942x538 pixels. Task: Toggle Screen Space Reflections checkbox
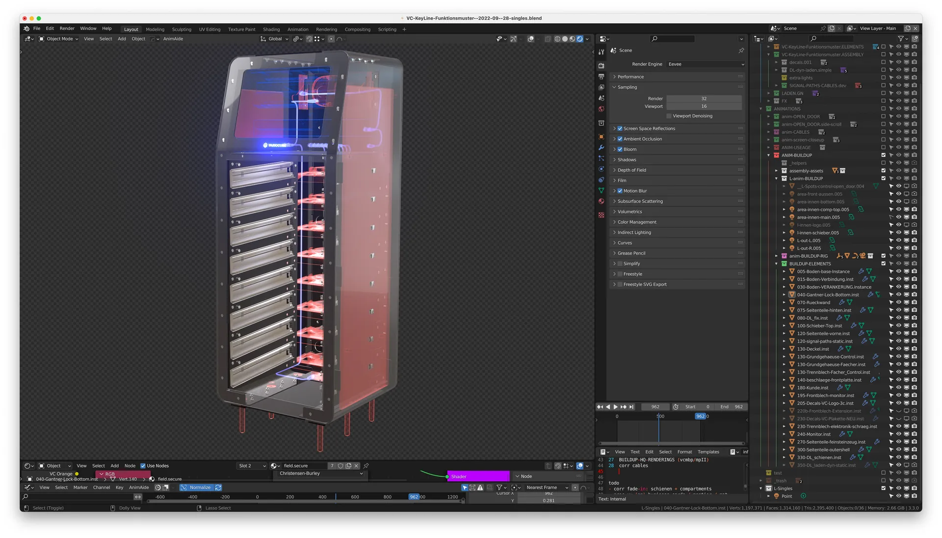pyautogui.click(x=620, y=129)
